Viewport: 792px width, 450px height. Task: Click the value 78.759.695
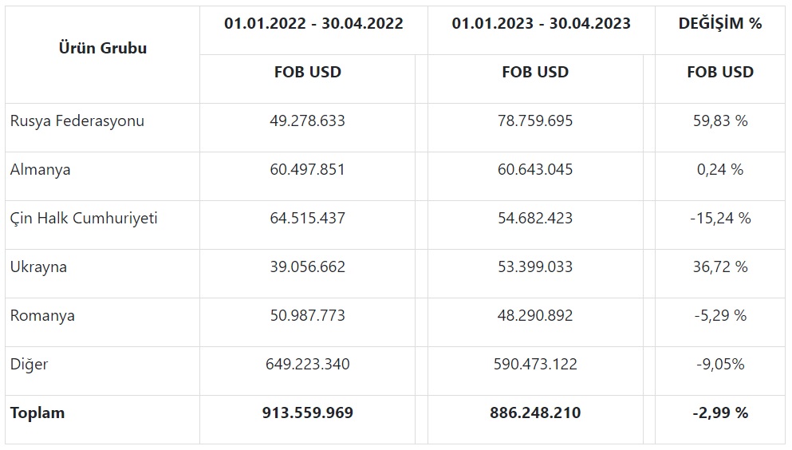[x=535, y=120]
